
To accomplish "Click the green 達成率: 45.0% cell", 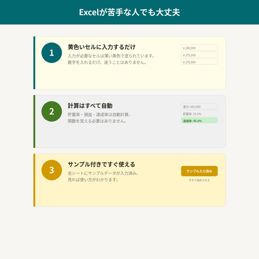I will (x=199, y=120).
